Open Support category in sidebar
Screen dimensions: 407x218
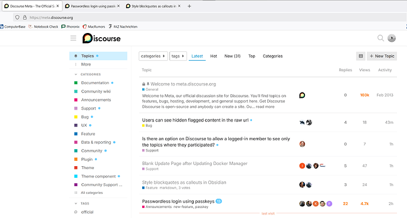coord(88,108)
